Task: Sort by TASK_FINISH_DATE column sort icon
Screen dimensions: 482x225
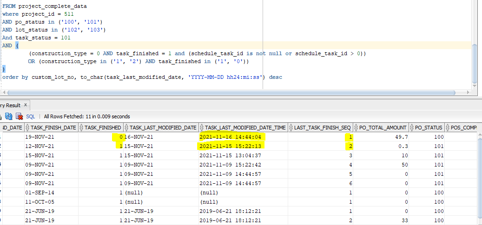Action: [27, 128]
